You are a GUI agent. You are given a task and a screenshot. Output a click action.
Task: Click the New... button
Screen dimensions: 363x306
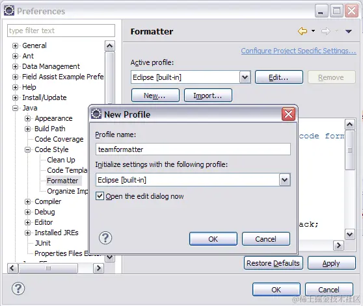155,96
